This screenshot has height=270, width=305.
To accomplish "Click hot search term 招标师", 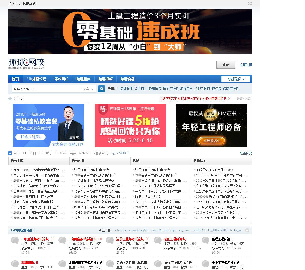I will click(217, 89).
